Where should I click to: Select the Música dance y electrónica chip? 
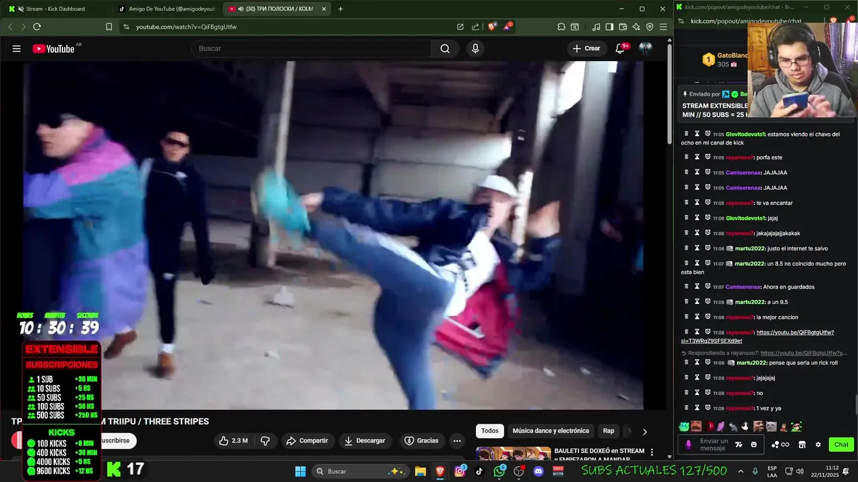tap(550, 431)
